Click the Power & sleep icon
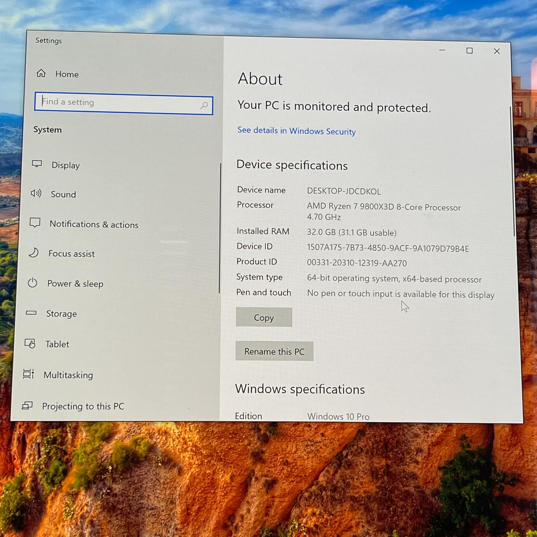The height and width of the screenshot is (537, 537). 33,283
